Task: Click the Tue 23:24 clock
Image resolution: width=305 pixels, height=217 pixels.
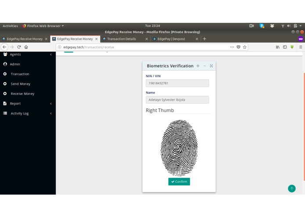Action: tap(153, 25)
